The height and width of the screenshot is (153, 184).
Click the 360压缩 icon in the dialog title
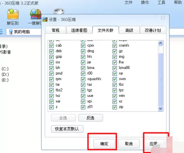point(45,20)
